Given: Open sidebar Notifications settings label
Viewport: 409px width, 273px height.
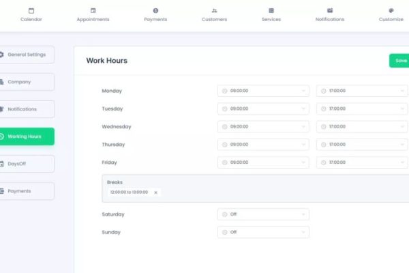Looking at the screenshot, I should (22, 109).
